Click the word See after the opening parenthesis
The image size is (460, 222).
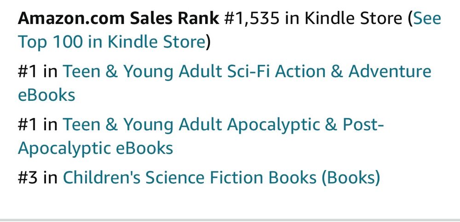pyautogui.click(x=427, y=19)
